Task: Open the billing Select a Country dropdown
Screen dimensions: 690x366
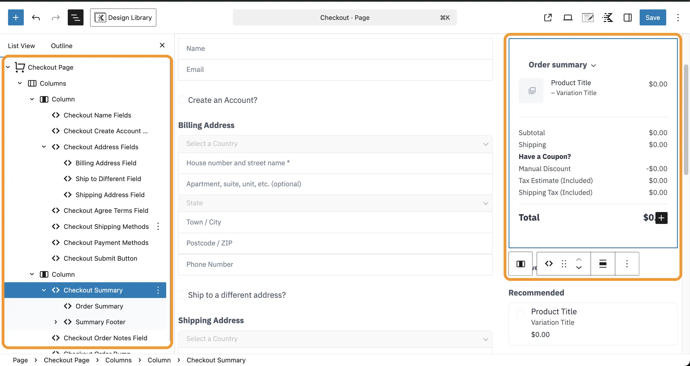Action: [x=335, y=144]
